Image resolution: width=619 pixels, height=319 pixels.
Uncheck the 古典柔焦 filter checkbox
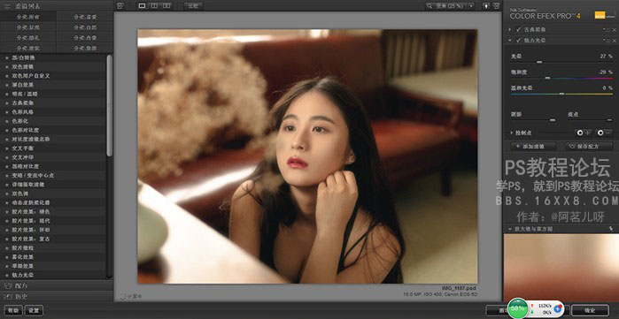click(x=518, y=29)
